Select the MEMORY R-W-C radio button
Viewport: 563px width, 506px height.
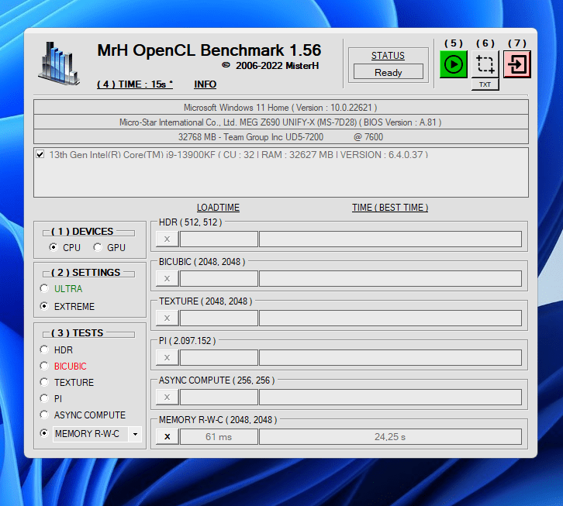44,433
